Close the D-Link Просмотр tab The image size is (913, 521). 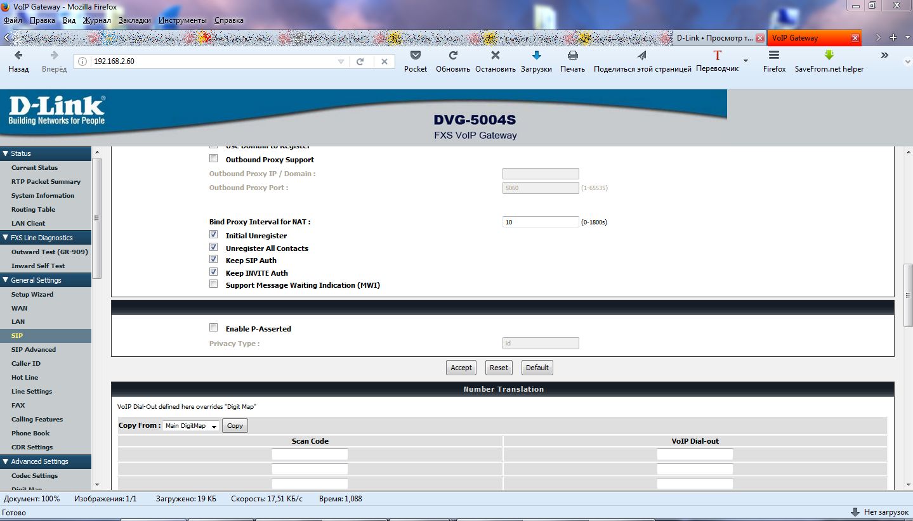[x=759, y=38]
